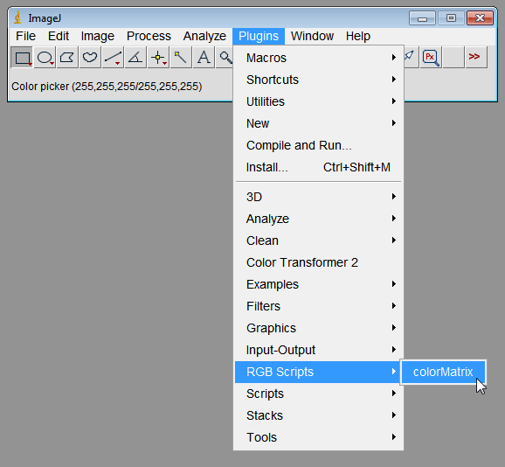Run the colorMatrix script
The image size is (505, 467).
tap(443, 372)
